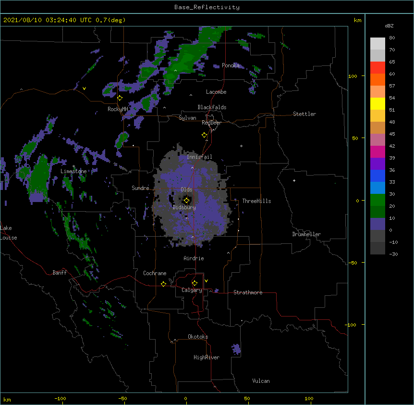The width and height of the screenshot is (414, 405).
Task: Click the asterisk marker east of RedDeer
Action: coord(241,146)
